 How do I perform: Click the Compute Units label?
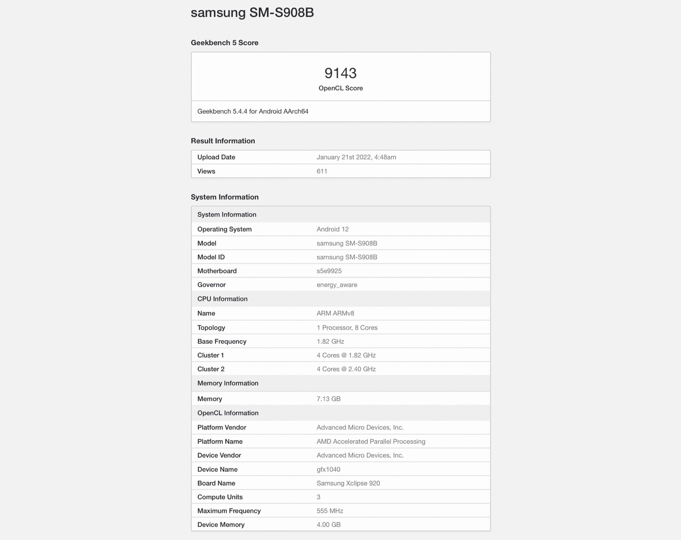[220, 497]
